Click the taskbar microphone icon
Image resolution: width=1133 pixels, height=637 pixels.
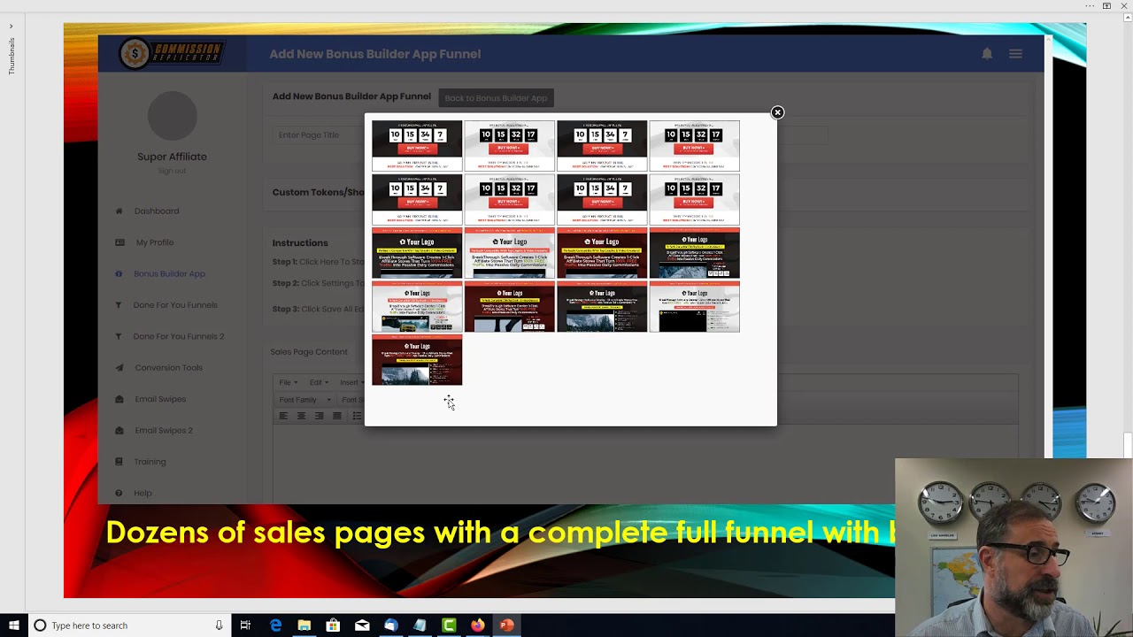[219, 625]
